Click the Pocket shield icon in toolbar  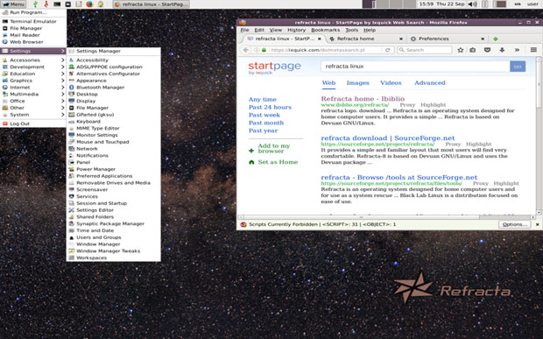point(487,50)
